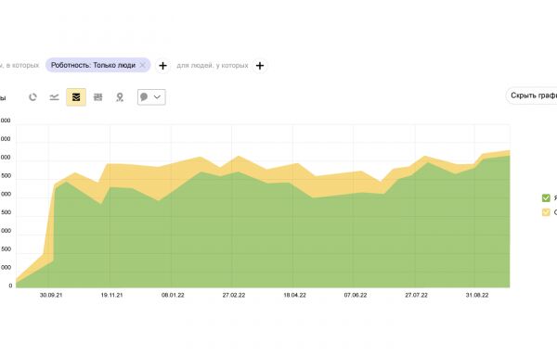Click the '27.07.22' axis date label
The width and height of the screenshot is (557, 356).
416,295
